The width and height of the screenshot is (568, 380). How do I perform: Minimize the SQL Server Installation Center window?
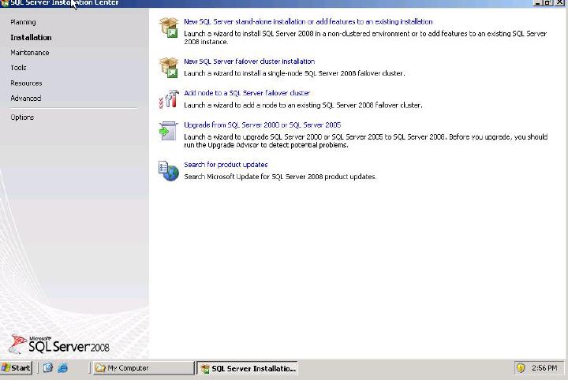click(x=538, y=2)
